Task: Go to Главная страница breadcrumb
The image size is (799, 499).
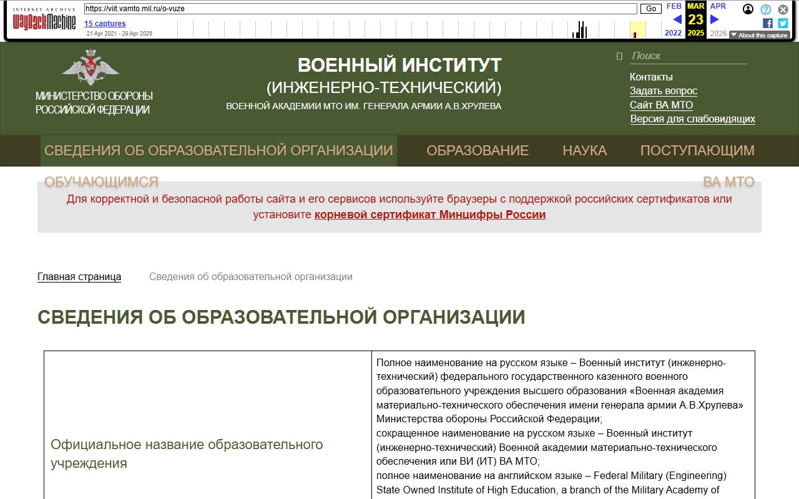Action: pyautogui.click(x=79, y=277)
